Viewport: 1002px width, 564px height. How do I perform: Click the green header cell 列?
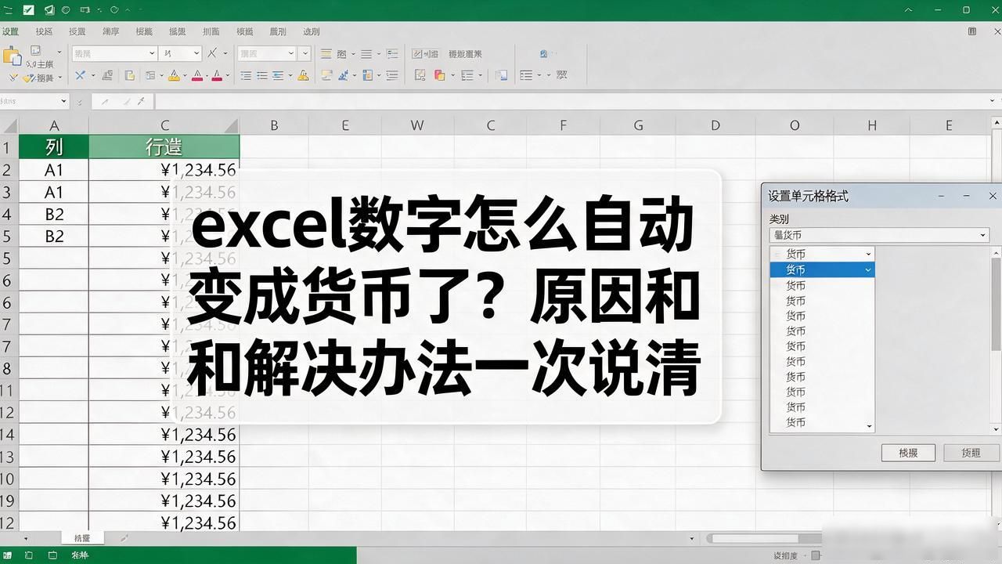point(54,146)
